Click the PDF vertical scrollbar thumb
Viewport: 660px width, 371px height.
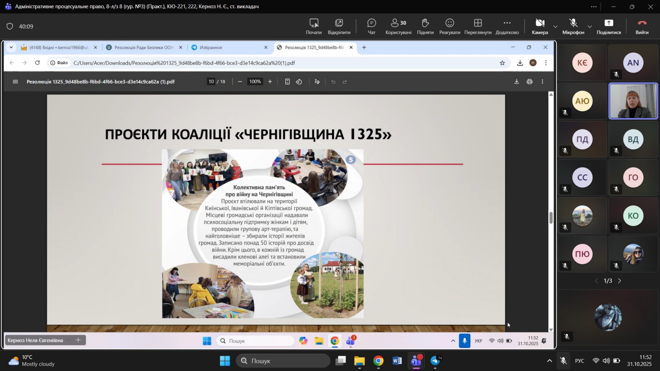click(x=551, y=218)
